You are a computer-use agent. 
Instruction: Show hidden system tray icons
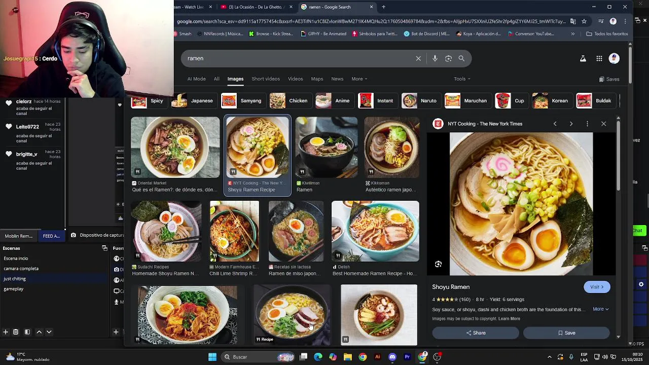pyautogui.click(x=549, y=357)
